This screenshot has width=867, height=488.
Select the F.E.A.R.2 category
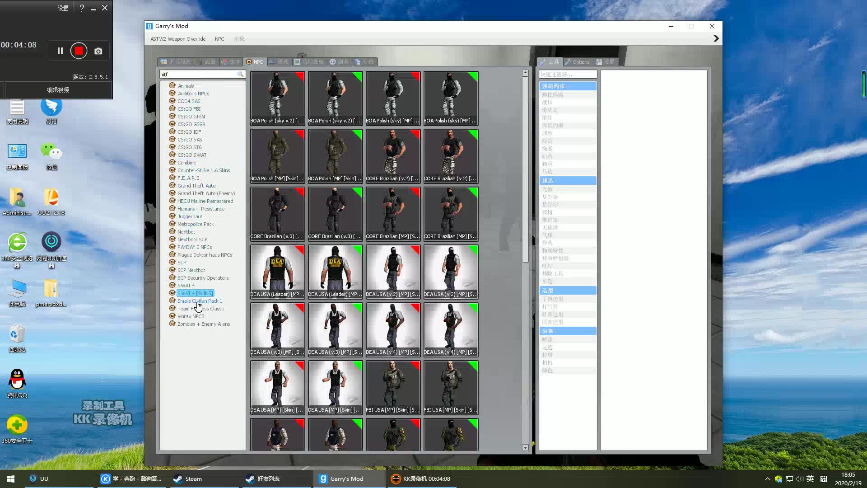point(188,178)
